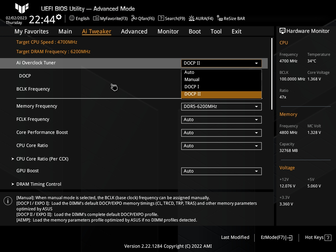Image resolution: width=336 pixels, height=252 pixels.
Task: Open the Monitor tab
Action: 168,31
